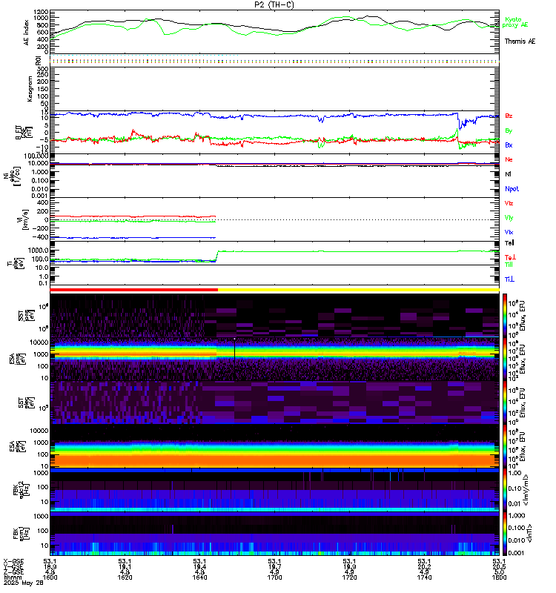
Task: Click the plot title 'P2 (TH-C)'
Action: pos(274,4)
